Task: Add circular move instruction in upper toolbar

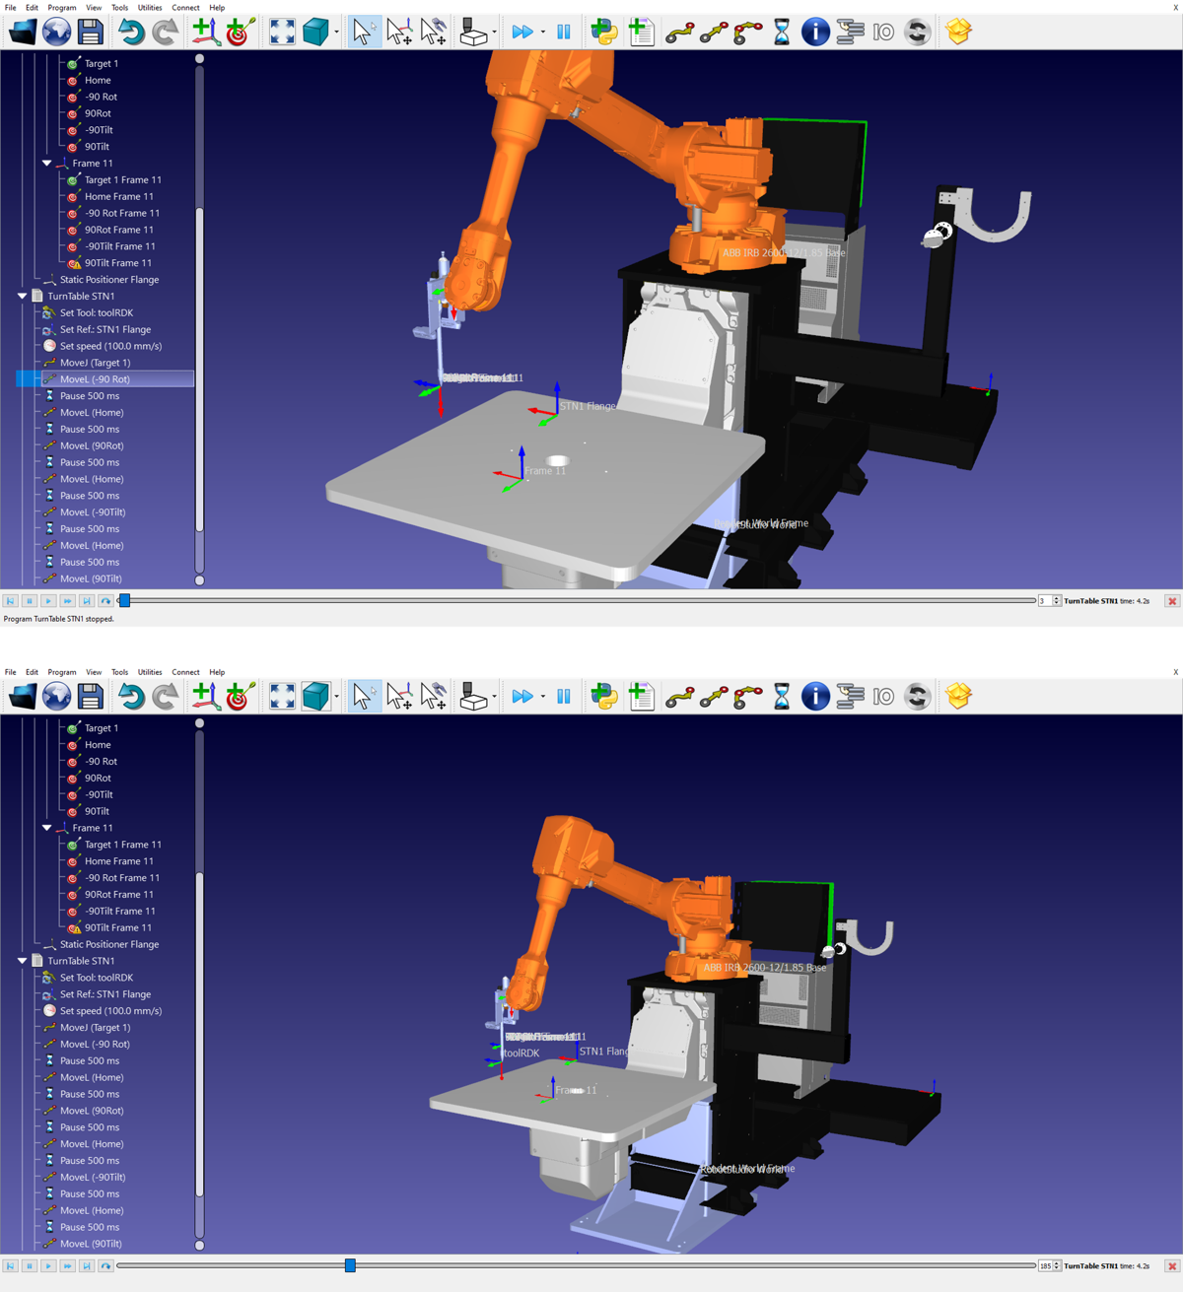Action: pos(748,33)
